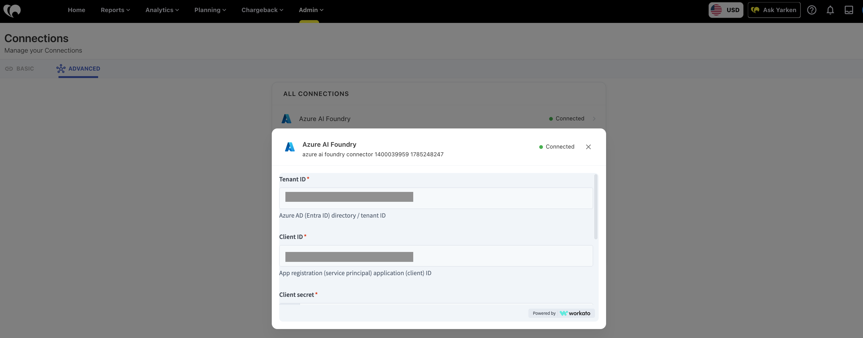Screen dimensions: 863x338
Task: Click the 'Manage your Connections' subtitle
Action: pyautogui.click(x=43, y=50)
